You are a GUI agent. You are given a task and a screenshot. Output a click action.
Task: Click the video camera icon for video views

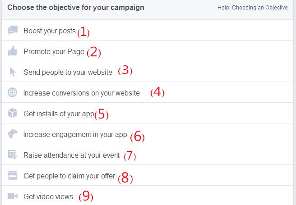(x=13, y=196)
